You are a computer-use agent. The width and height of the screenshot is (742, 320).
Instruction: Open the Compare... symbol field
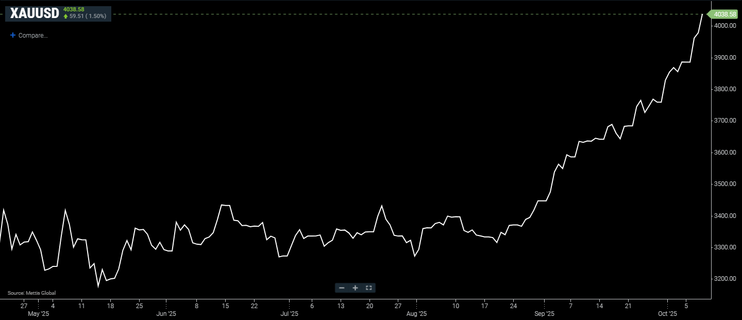(x=33, y=36)
